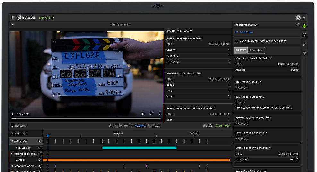317x172 pixels.
Task: Toggle the METADATA panel button
Action: click(x=223, y=126)
